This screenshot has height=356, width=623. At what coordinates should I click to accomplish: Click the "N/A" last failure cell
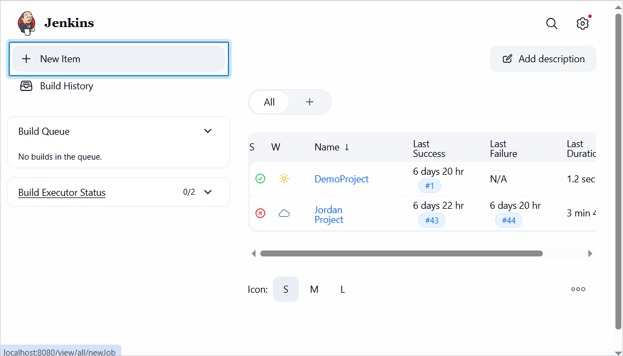(499, 179)
